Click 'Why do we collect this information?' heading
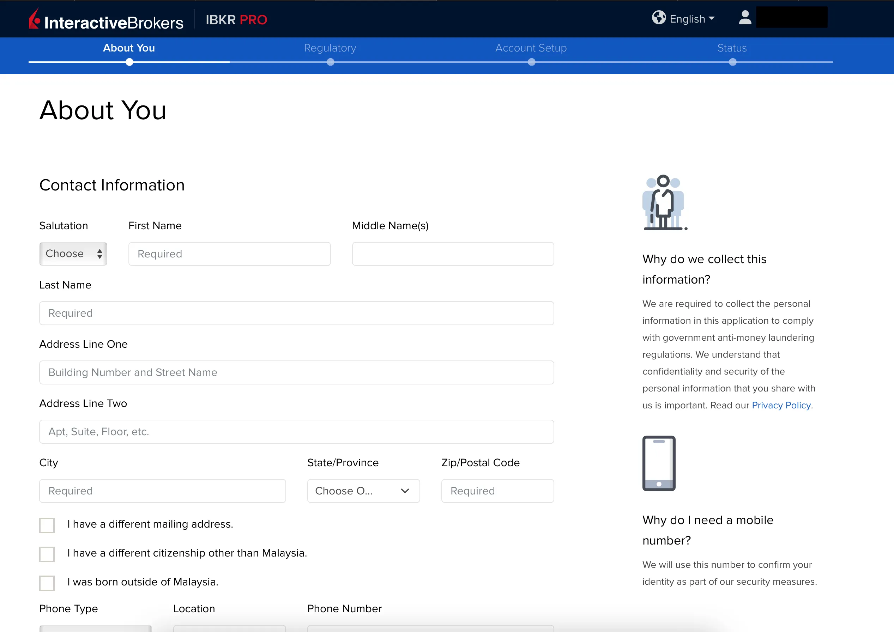Image resolution: width=894 pixels, height=632 pixels. [704, 269]
